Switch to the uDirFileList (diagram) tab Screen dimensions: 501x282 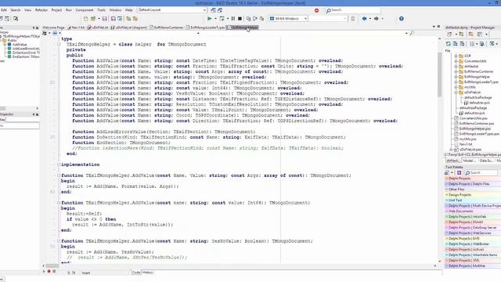pos(128,28)
